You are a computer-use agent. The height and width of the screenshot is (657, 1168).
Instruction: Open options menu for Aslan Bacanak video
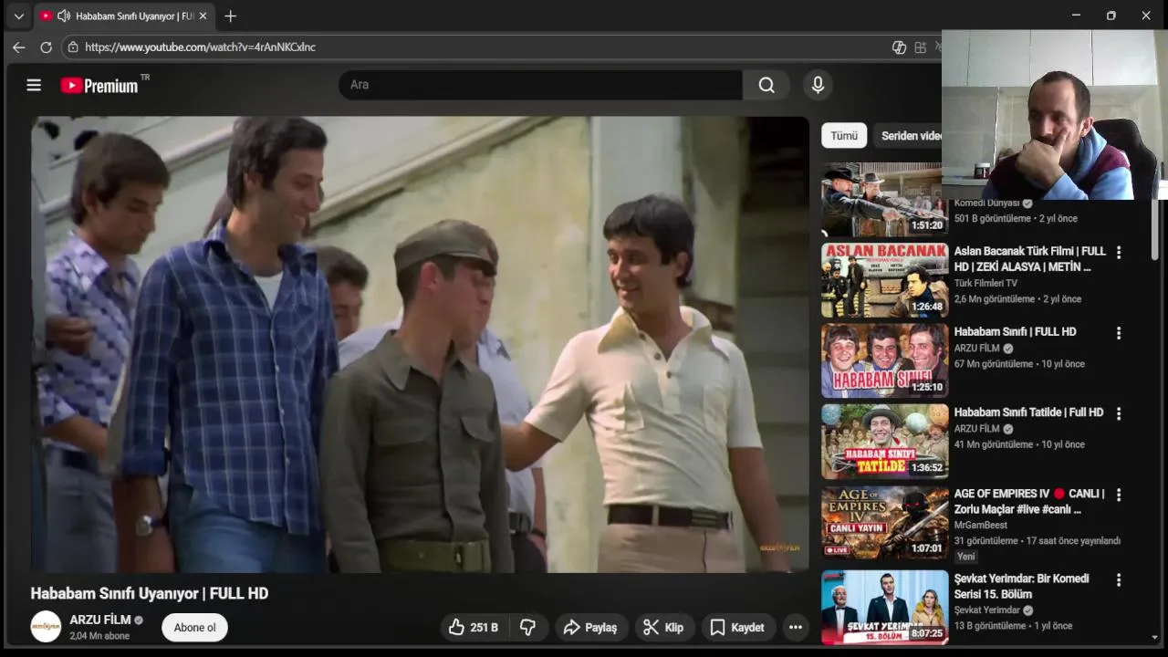click(1119, 253)
